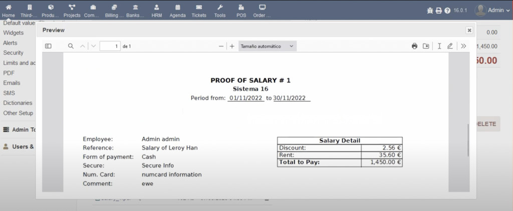
Task: Click the print icon in top bar
Action: [439, 11]
